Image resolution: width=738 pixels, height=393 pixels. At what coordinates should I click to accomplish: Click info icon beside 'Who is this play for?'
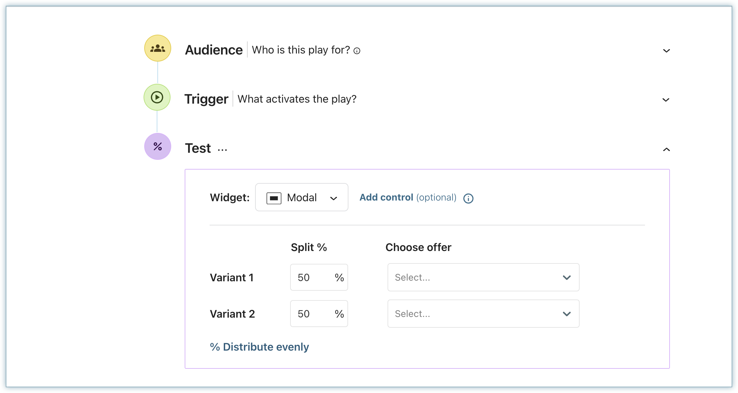(357, 51)
